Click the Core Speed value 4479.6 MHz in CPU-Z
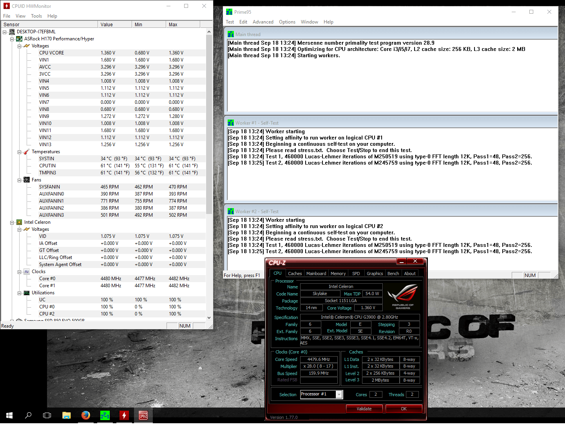 click(x=319, y=359)
